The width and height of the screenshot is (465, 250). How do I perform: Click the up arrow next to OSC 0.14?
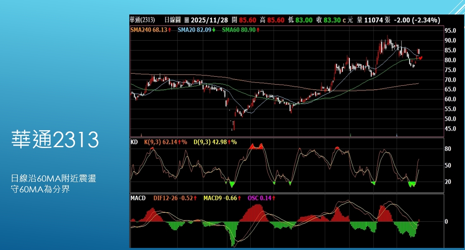click(x=274, y=198)
